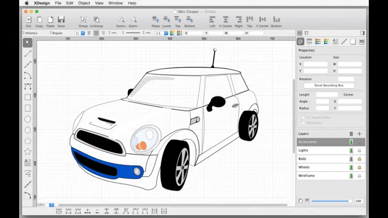Align objects to the Left
This screenshot has height=218, width=388.
(212, 22)
